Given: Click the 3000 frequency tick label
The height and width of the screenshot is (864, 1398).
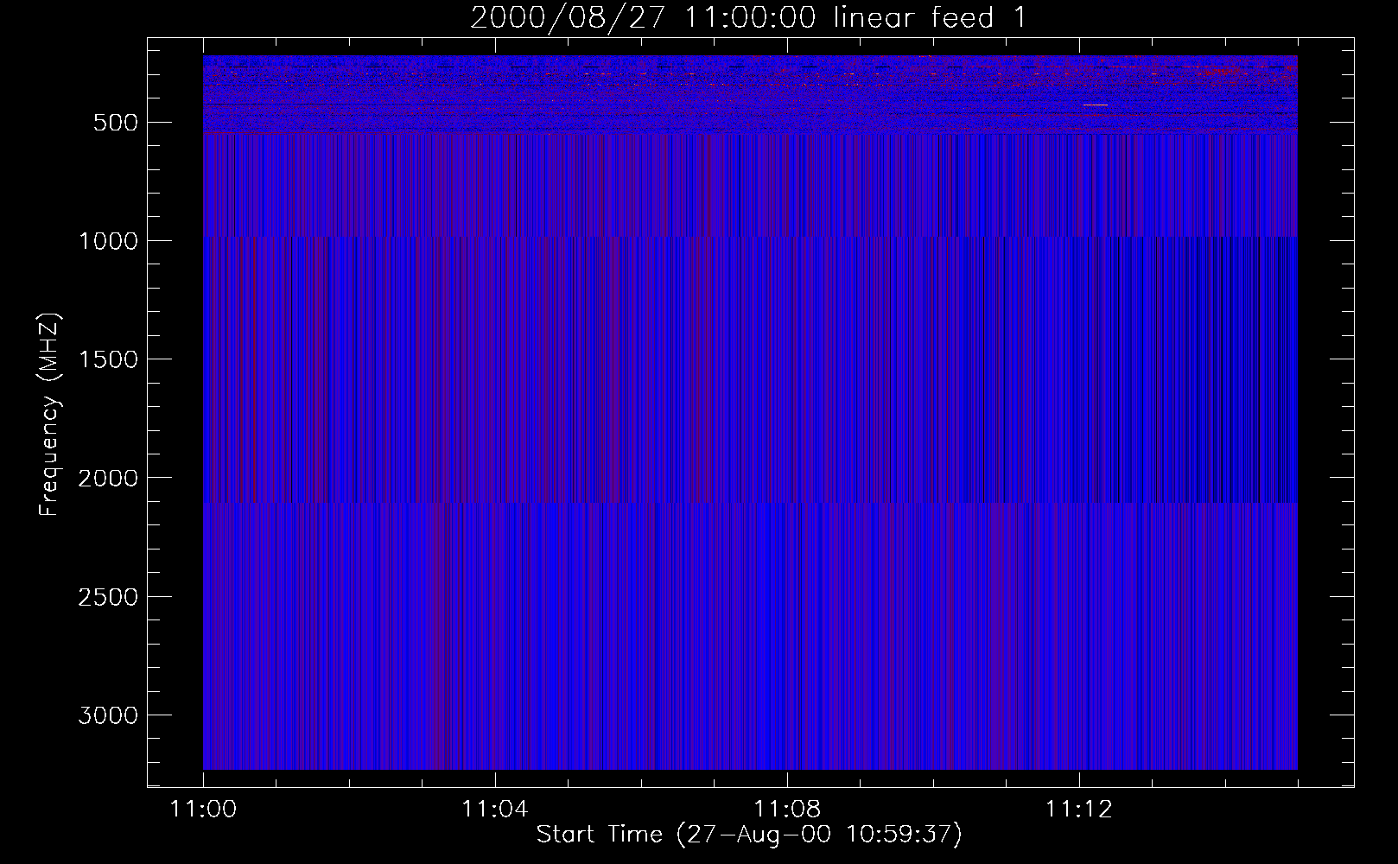Looking at the screenshot, I should [108, 715].
